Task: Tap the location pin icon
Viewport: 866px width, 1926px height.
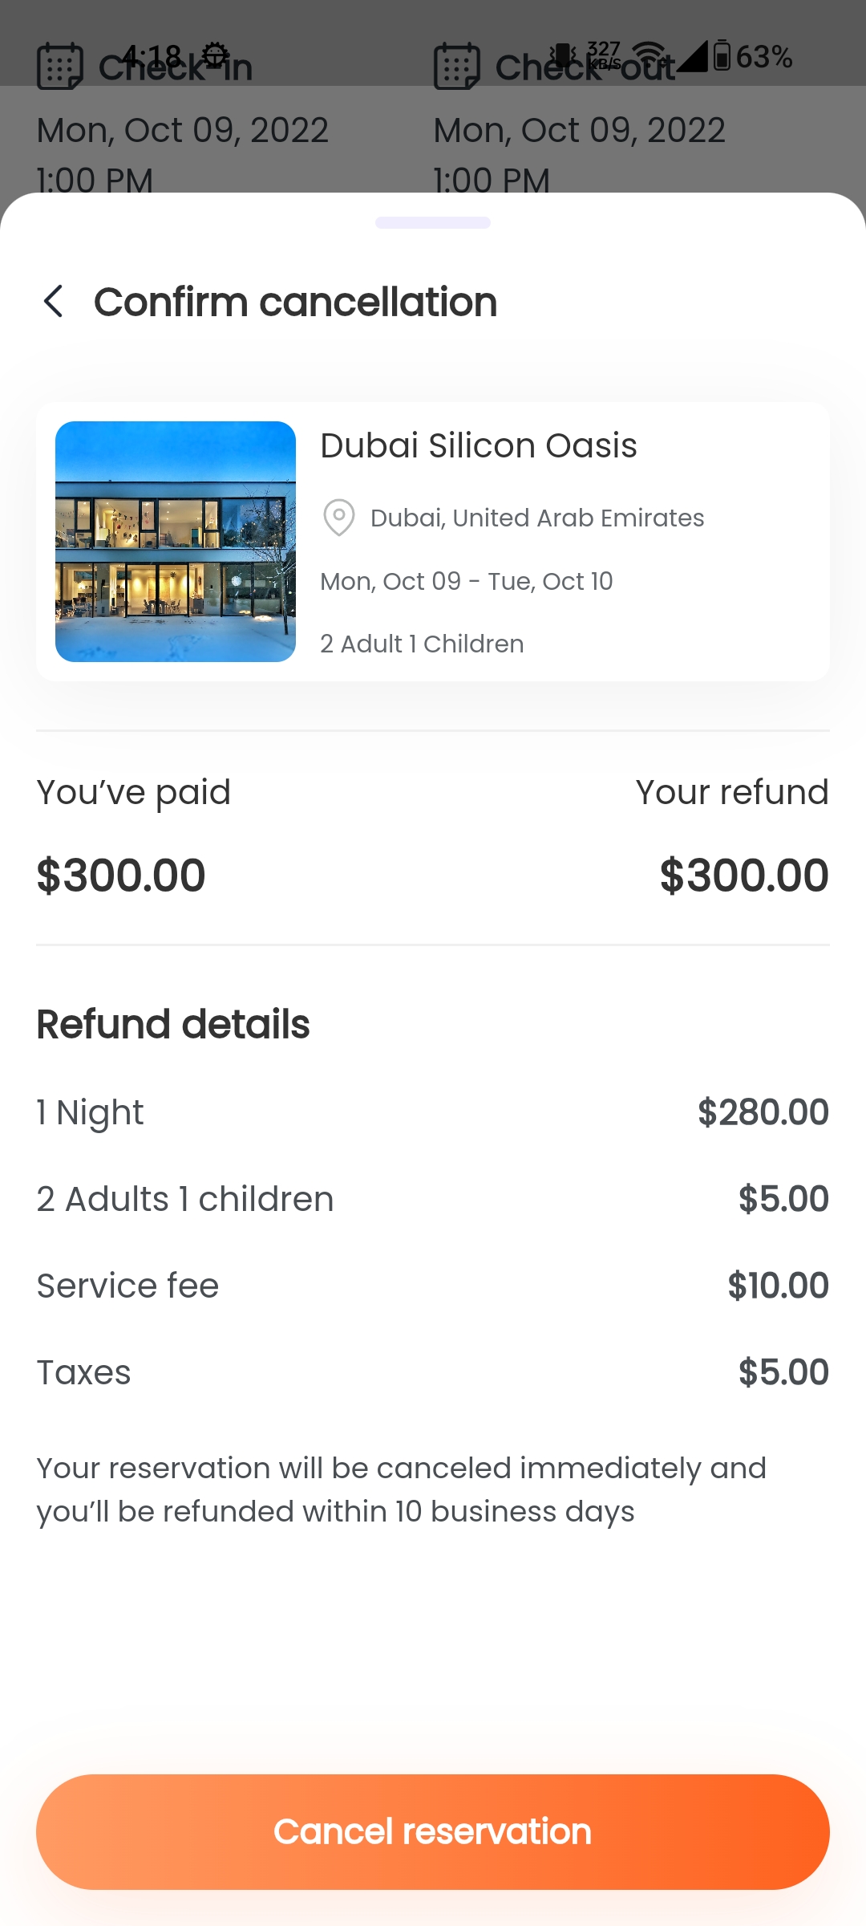Action: click(x=338, y=518)
